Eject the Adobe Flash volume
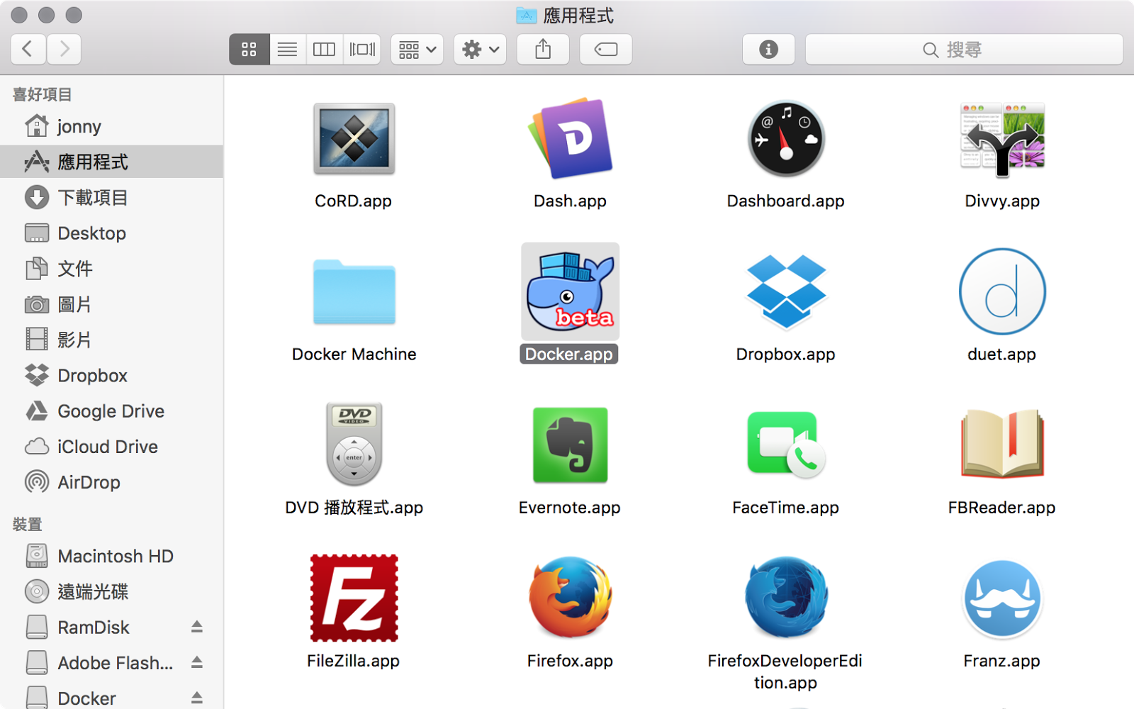The image size is (1134, 709). (x=197, y=662)
